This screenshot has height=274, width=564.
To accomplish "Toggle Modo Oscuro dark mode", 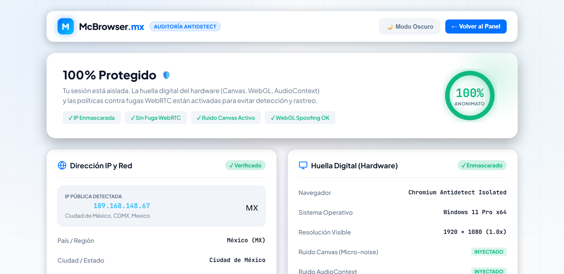I will pos(410,26).
